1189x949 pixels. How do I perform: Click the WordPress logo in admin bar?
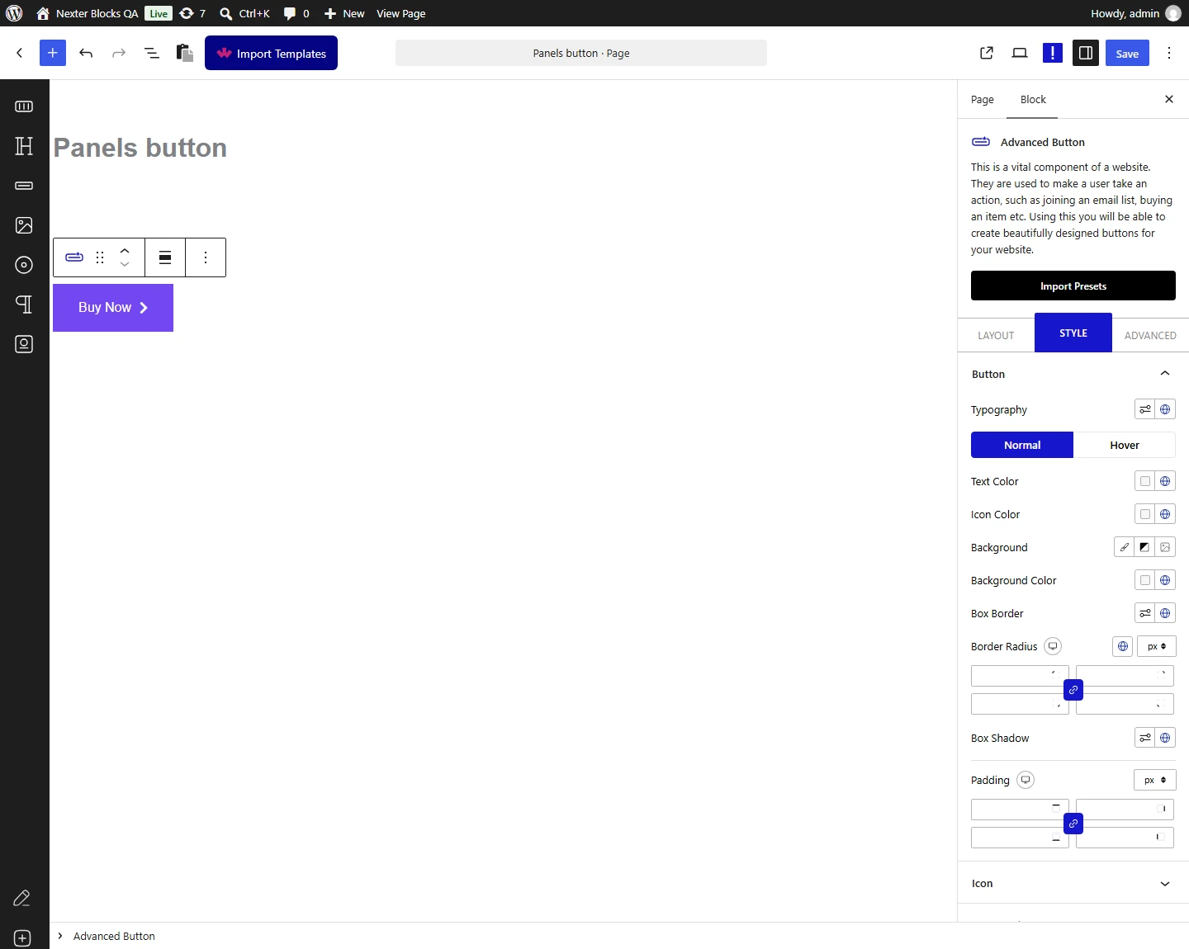tap(14, 13)
